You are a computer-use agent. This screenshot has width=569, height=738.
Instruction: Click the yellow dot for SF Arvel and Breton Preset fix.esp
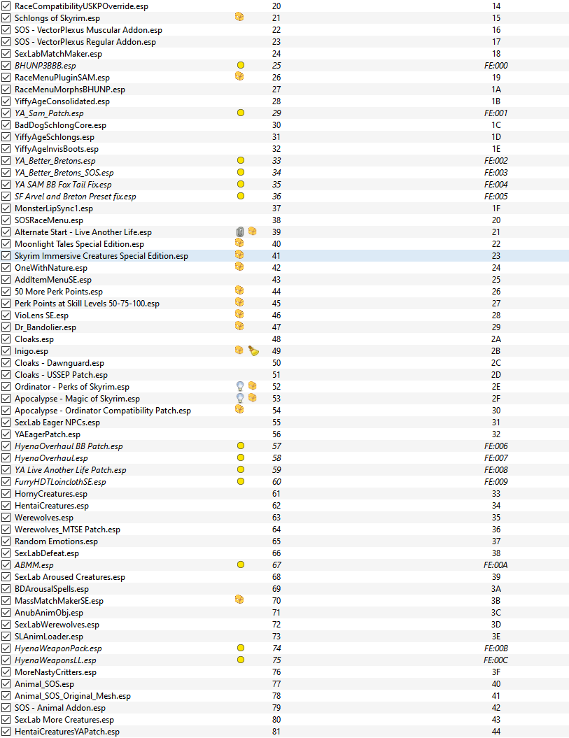click(x=241, y=196)
